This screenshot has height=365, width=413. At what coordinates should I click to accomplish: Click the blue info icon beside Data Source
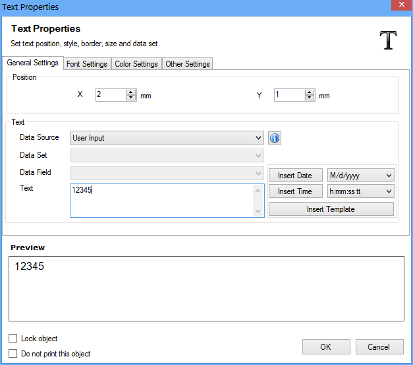coord(275,138)
